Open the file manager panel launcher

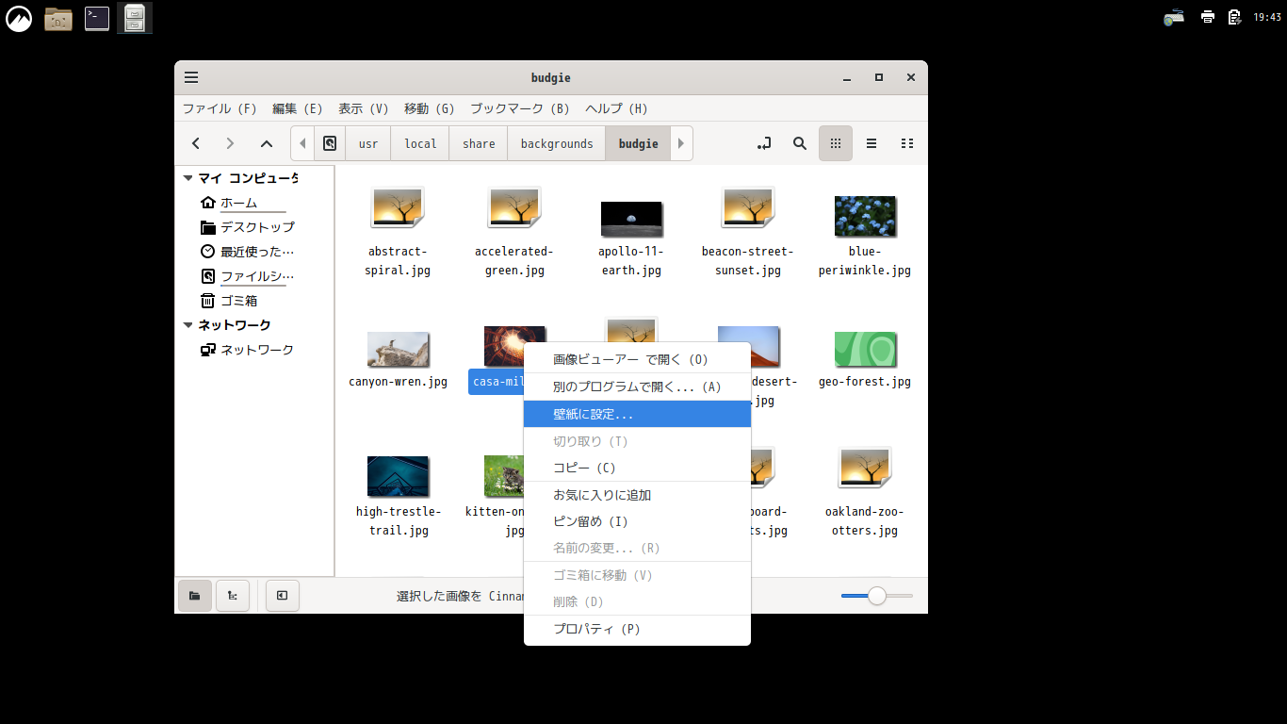click(58, 17)
